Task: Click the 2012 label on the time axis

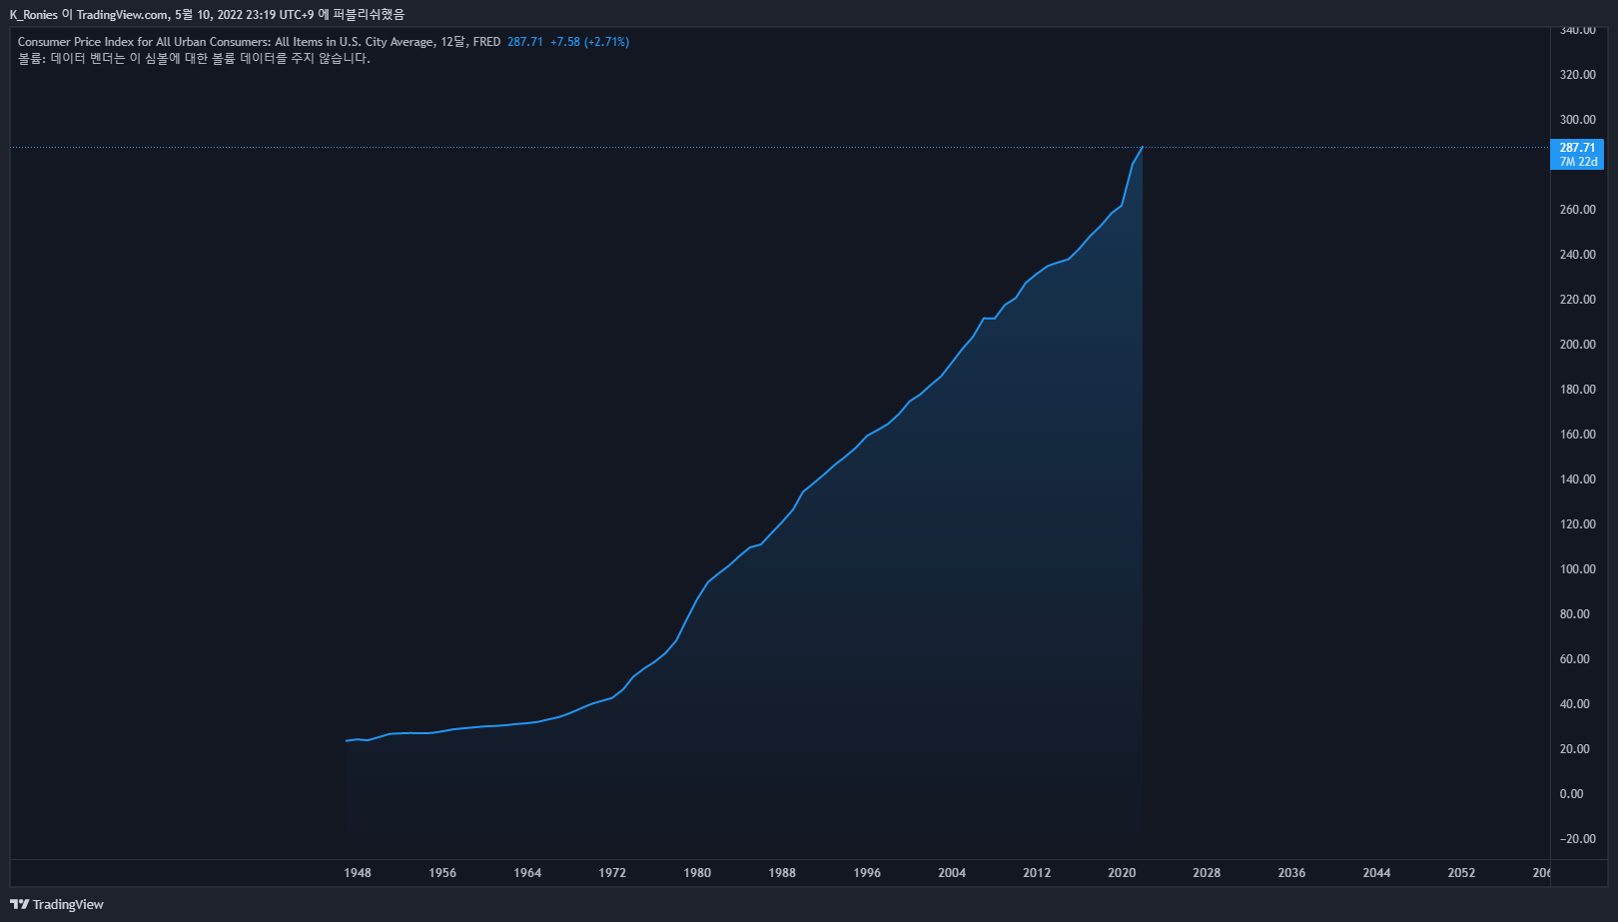Action: pos(1037,873)
